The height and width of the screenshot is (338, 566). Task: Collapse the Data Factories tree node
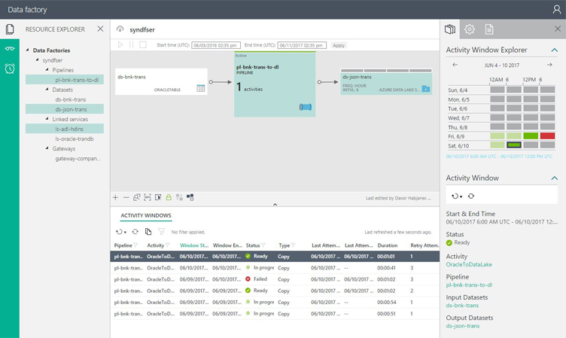[x=27, y=50]
